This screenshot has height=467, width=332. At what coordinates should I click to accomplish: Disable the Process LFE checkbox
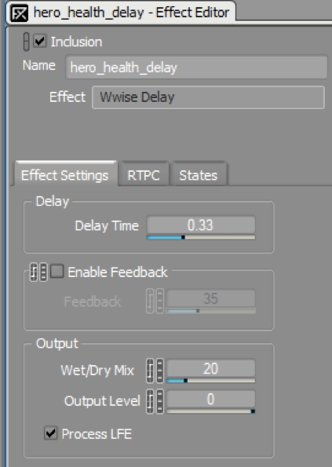(x=50, y=433)
